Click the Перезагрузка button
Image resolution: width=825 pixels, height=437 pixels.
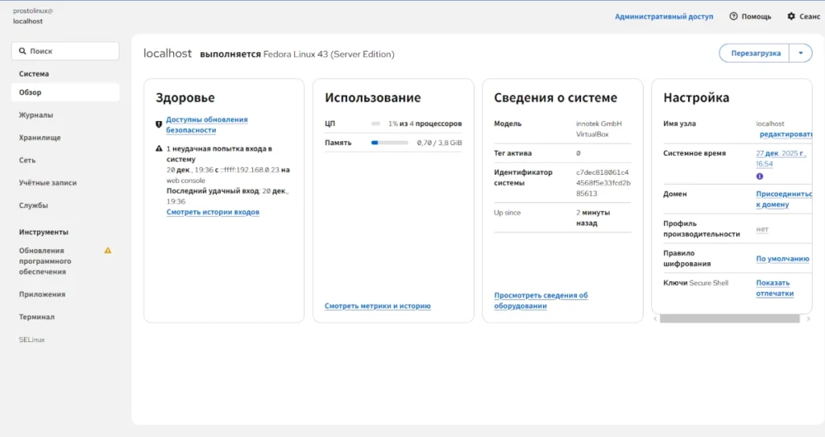756,53
